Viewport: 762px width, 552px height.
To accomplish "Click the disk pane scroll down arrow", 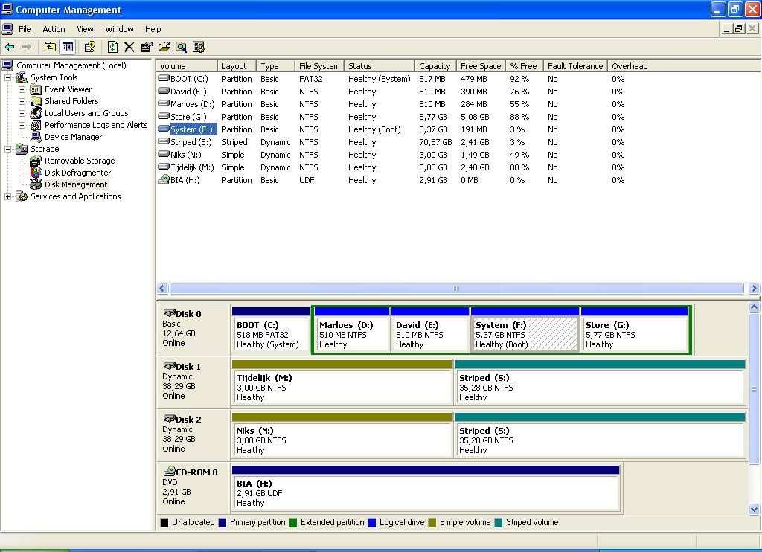I will click(x=754, y=510).
